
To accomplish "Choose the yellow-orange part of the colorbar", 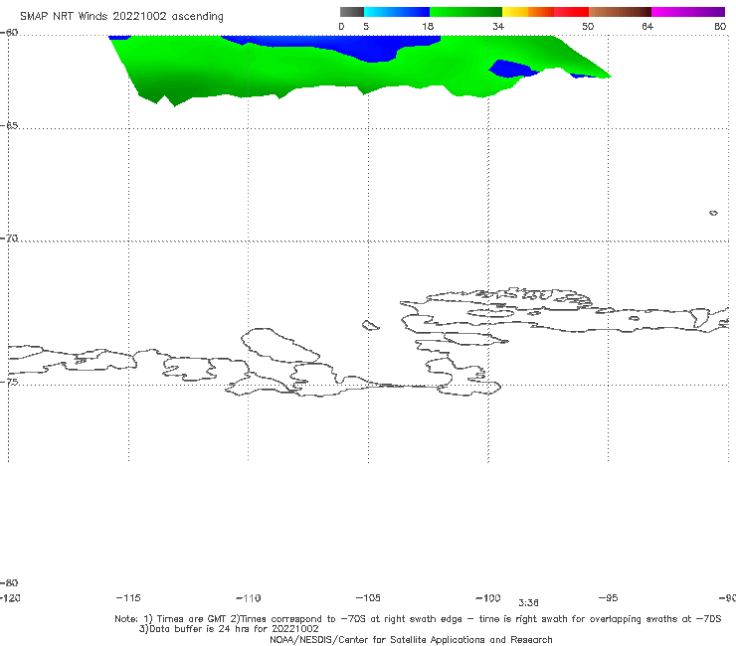I will click(x=528, y=12).
